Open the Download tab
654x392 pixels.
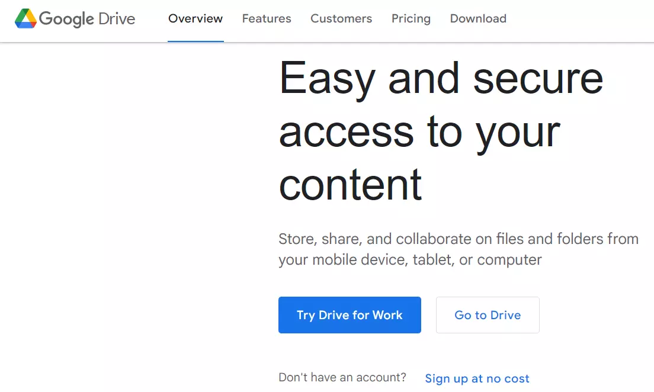coord(478,19)
